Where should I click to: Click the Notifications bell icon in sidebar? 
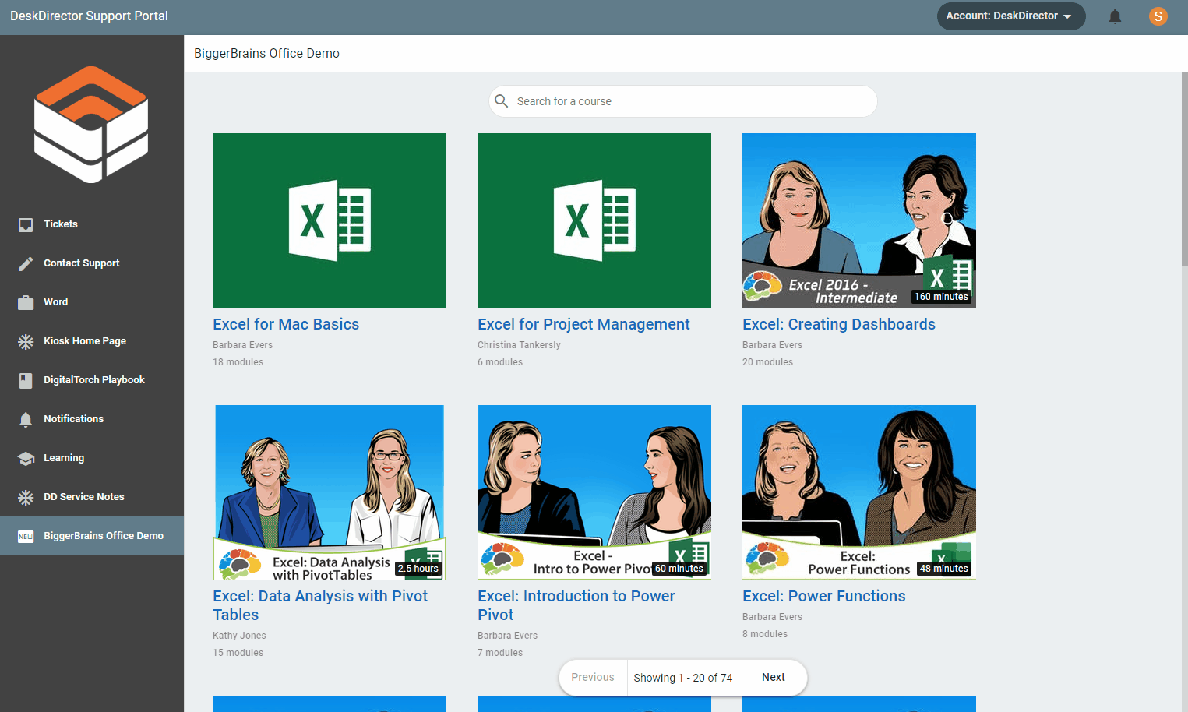[x=26, y=419]
